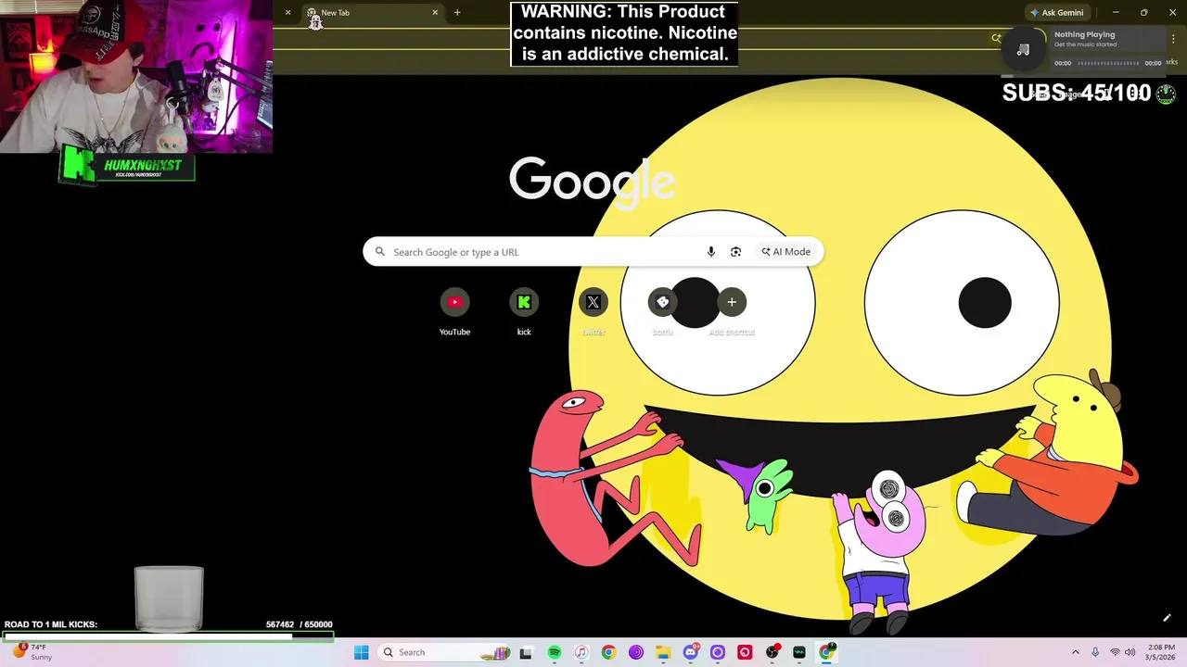The width and height of the screenshot is (1187, 667).
Task: Open the red circle app on taskbar
Action: pos(745,652)
